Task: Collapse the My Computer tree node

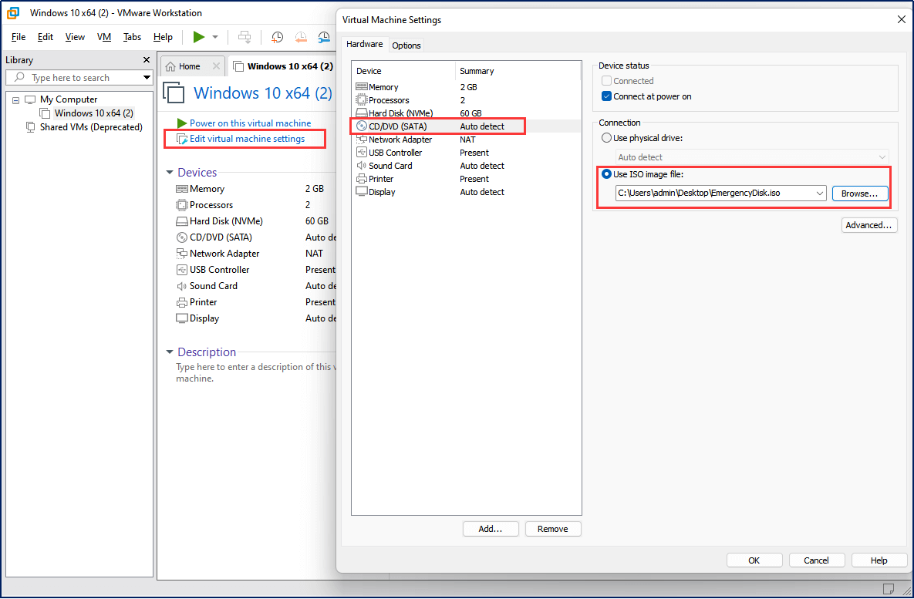Action: [x=15, y=100]
